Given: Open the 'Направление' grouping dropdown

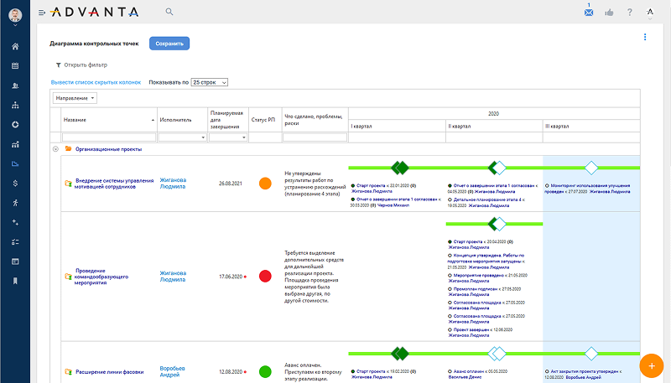Looking at the screenshot, I should coord(75,98).
